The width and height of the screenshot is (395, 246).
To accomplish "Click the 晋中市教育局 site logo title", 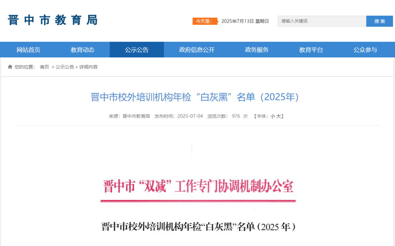I will [x=53, y=20].
